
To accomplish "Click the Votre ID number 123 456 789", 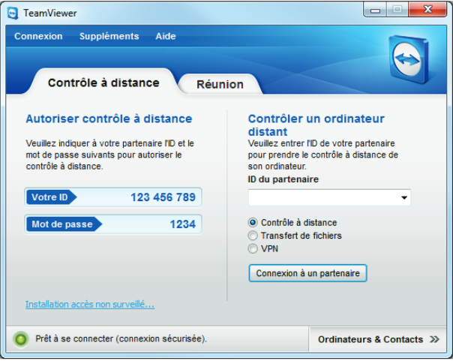I will pos(163,197).
